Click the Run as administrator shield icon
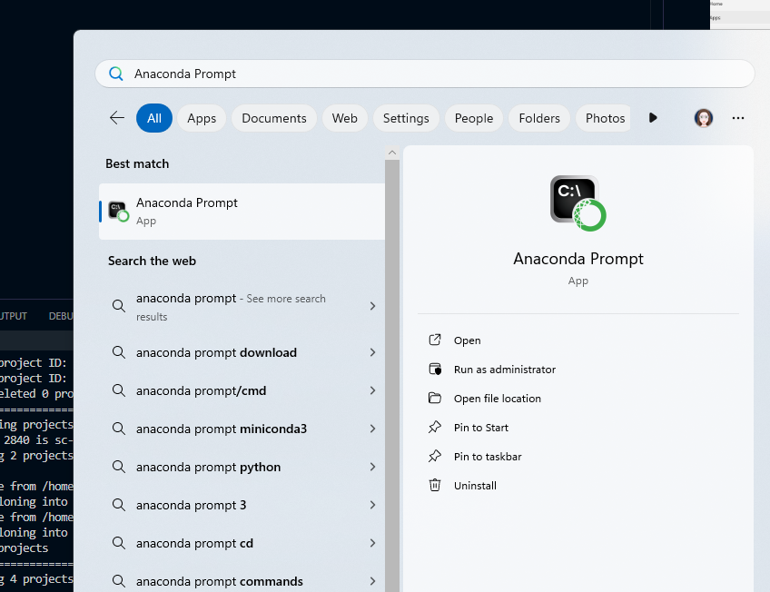The image size is (770, 592). (435, 370)
